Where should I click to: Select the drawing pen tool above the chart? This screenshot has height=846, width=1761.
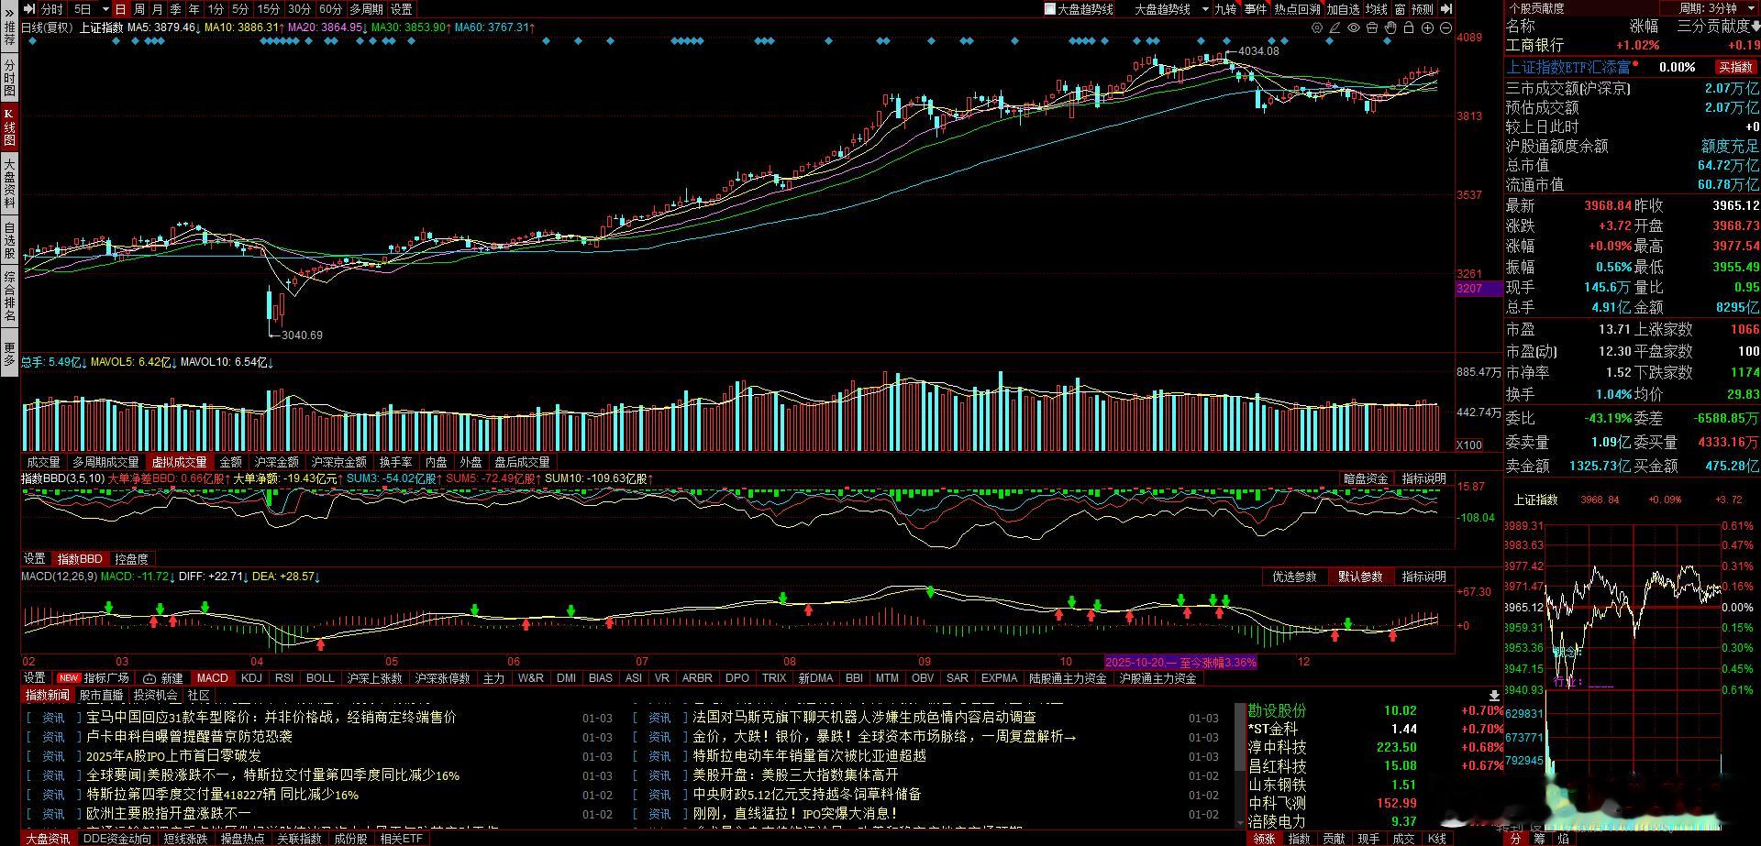point(1335,27)
